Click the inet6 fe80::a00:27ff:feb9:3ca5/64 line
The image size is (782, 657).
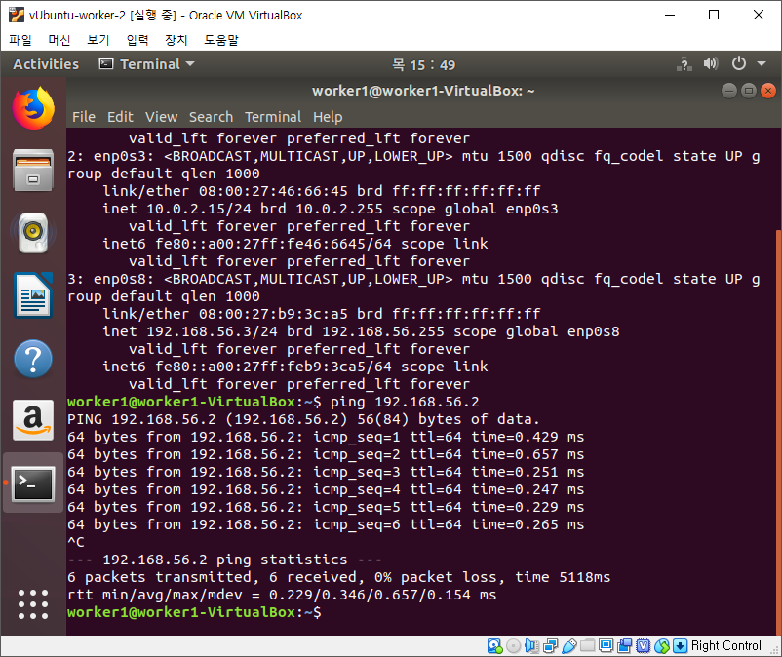[x=295, y=367]
